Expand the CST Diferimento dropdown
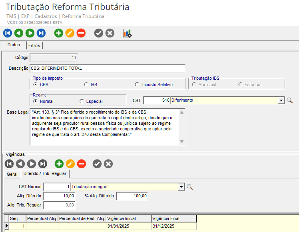 [281, 100]
